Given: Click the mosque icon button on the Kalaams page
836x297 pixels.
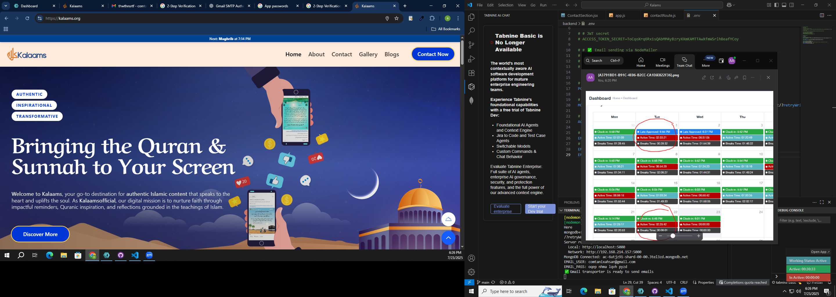Looking at the screenshot, I should 448,219.
